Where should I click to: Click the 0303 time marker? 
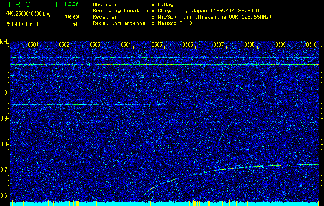coord(95,45)
